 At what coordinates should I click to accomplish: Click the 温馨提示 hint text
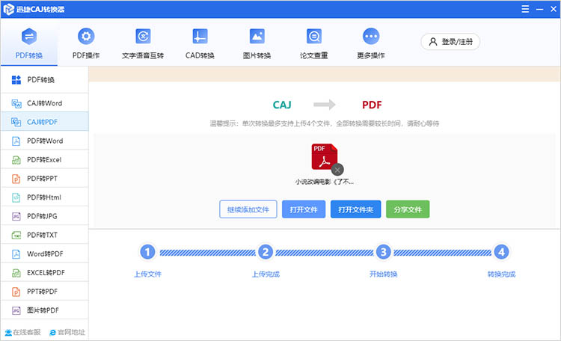click(x=324, y=123)
